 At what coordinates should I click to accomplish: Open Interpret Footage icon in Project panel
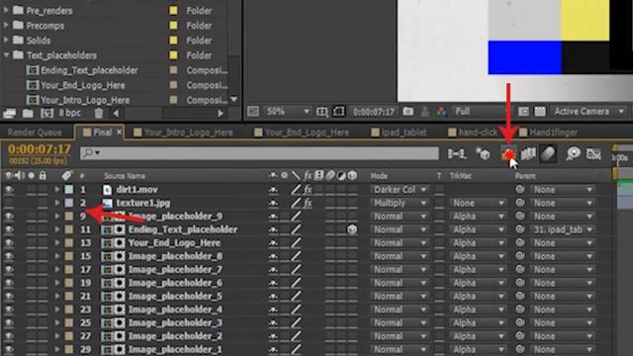pos(9,114)
